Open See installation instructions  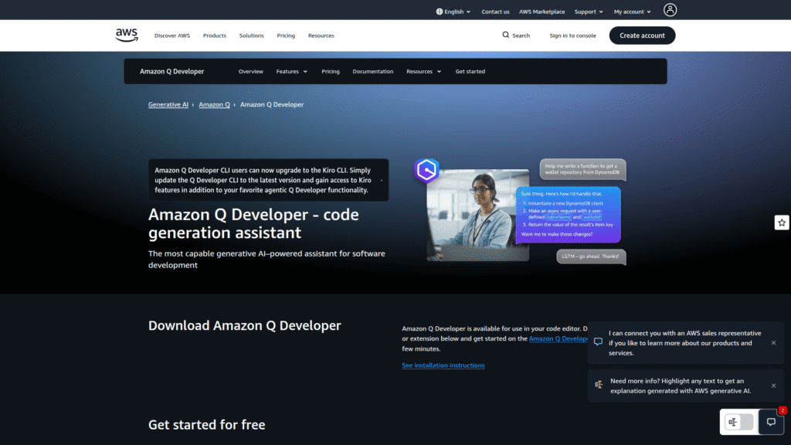[443, 365]
